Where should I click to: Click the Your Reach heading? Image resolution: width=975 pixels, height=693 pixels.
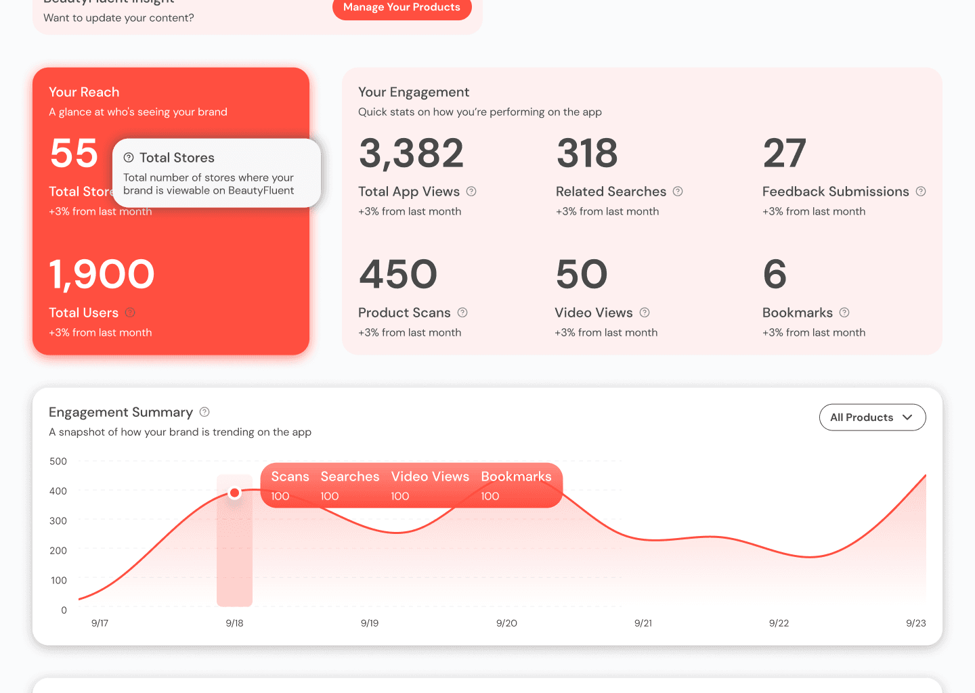(84, 92)
